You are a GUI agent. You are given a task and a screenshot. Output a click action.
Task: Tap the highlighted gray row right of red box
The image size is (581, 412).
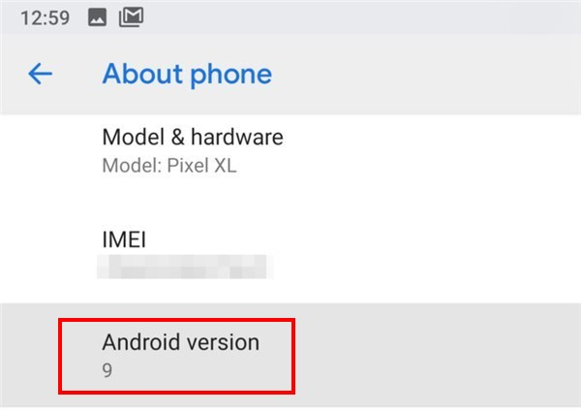(438, 355)
